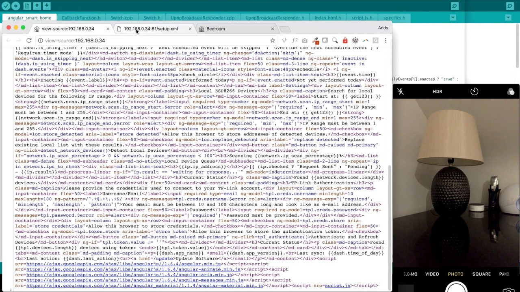
Task: Open the CallbackFunction.h tab
Action: [x=81, y=18]
